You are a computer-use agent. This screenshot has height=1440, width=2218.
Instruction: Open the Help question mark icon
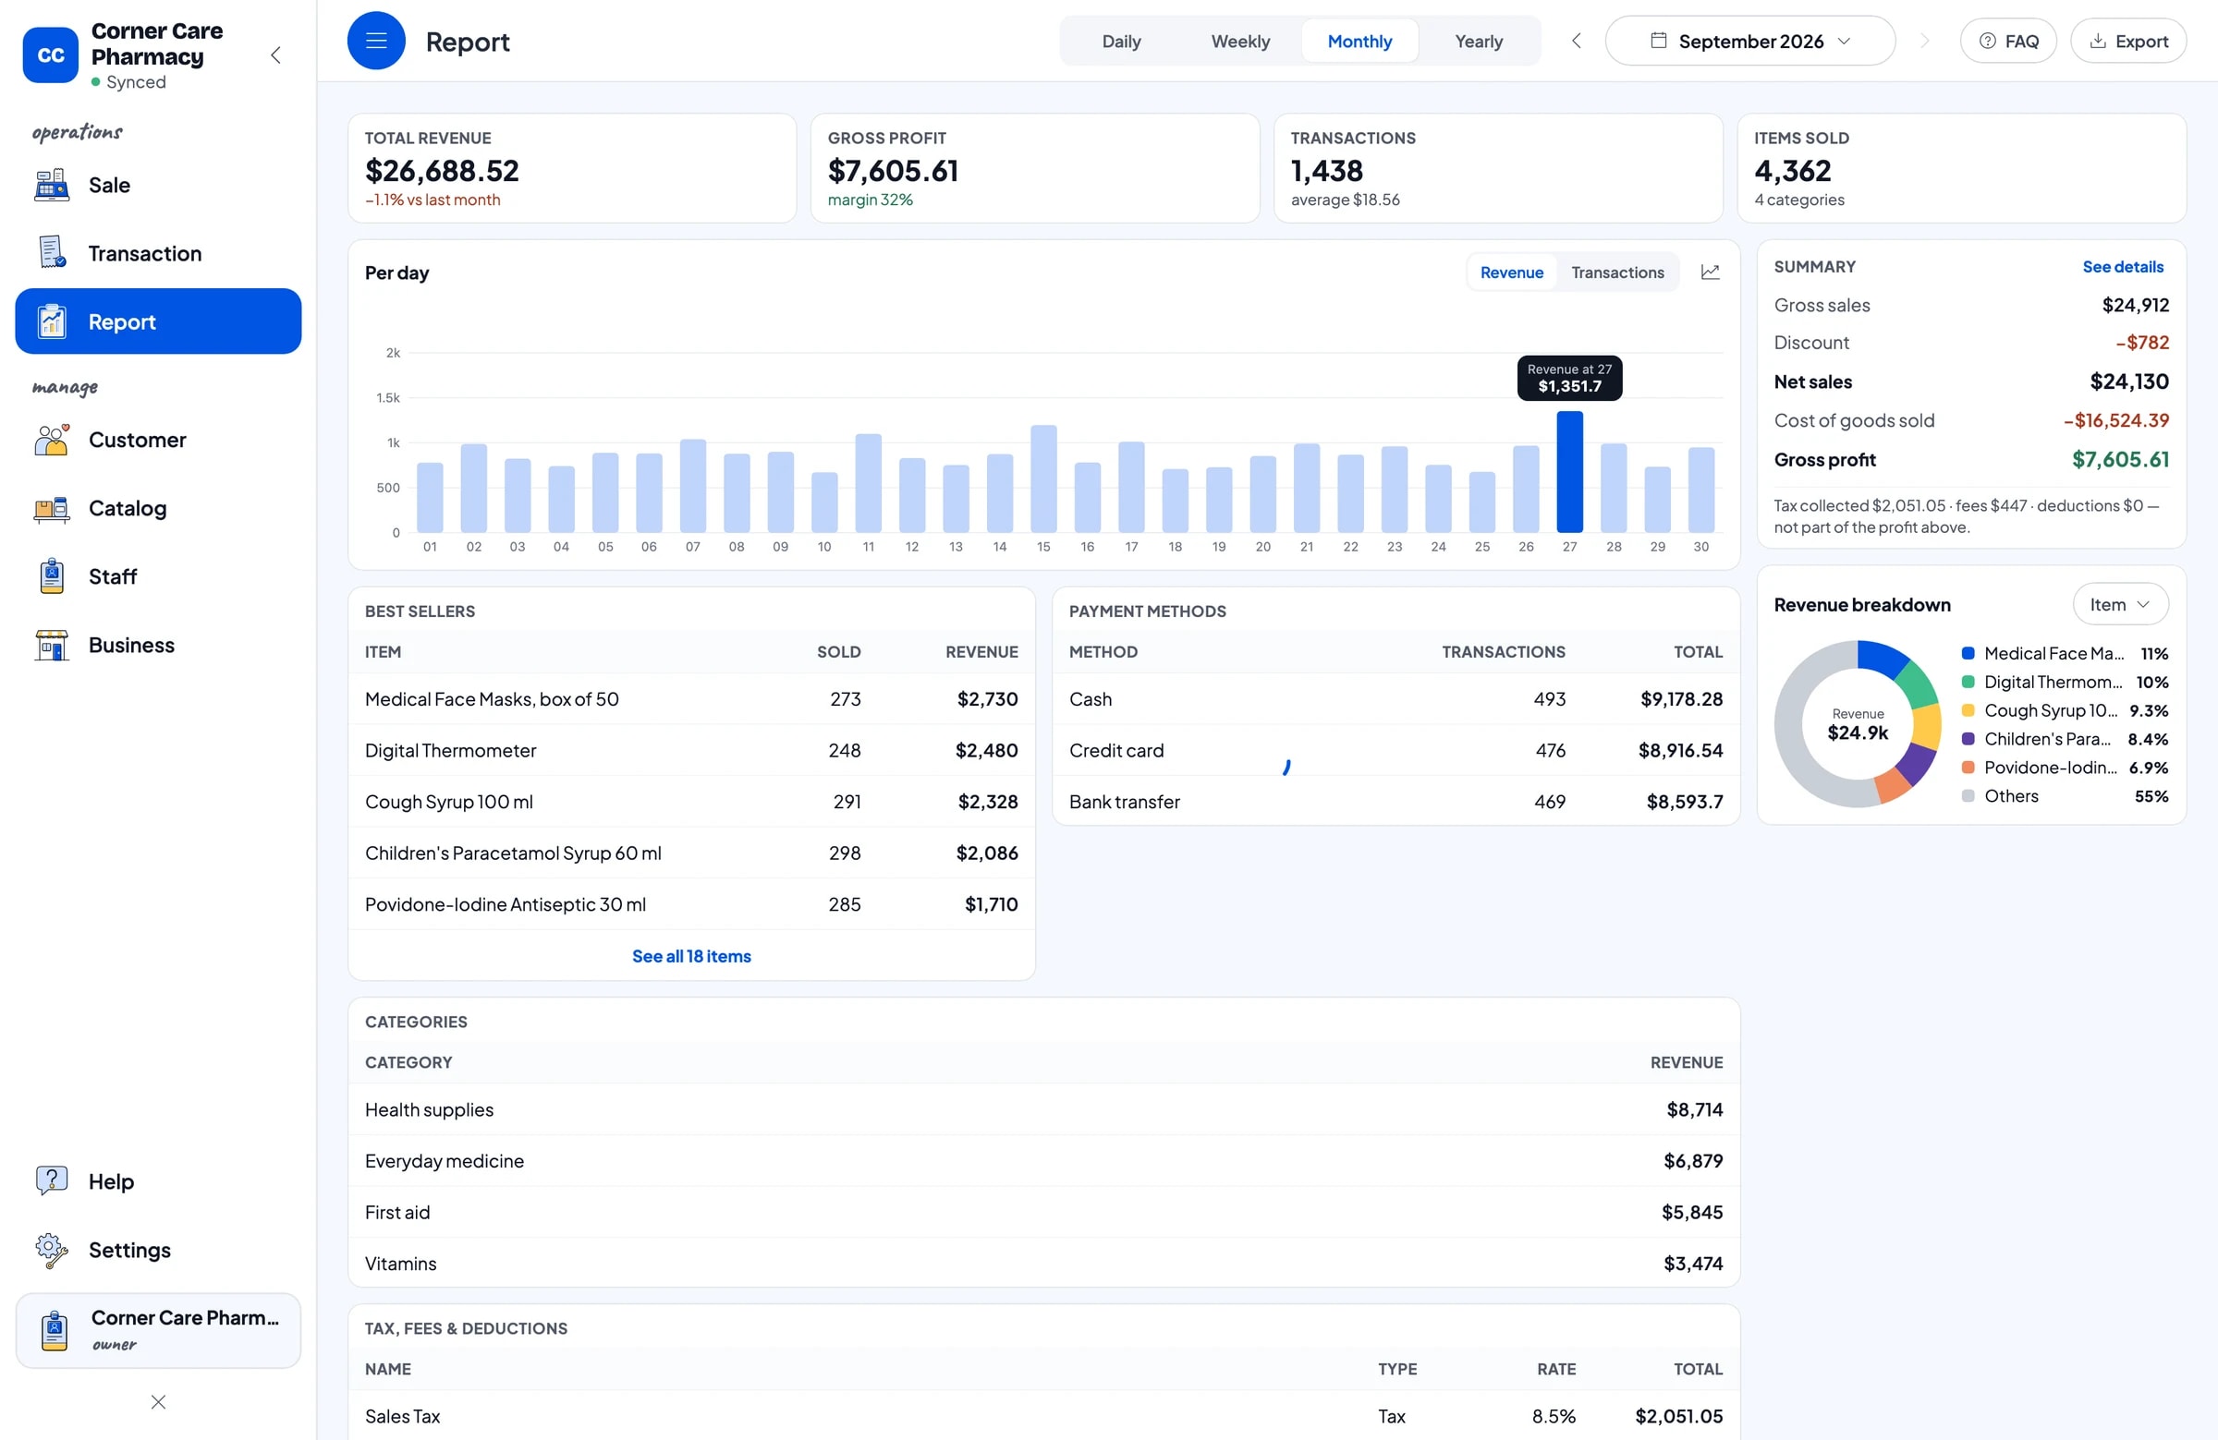point(51,1181)
